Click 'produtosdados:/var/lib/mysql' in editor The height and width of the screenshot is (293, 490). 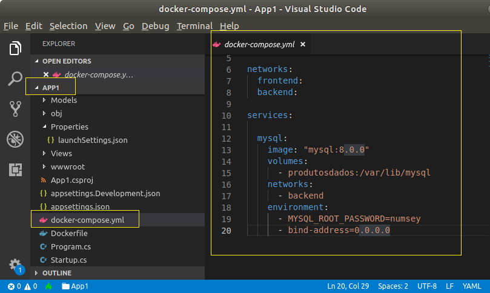[x=359, y=173]
